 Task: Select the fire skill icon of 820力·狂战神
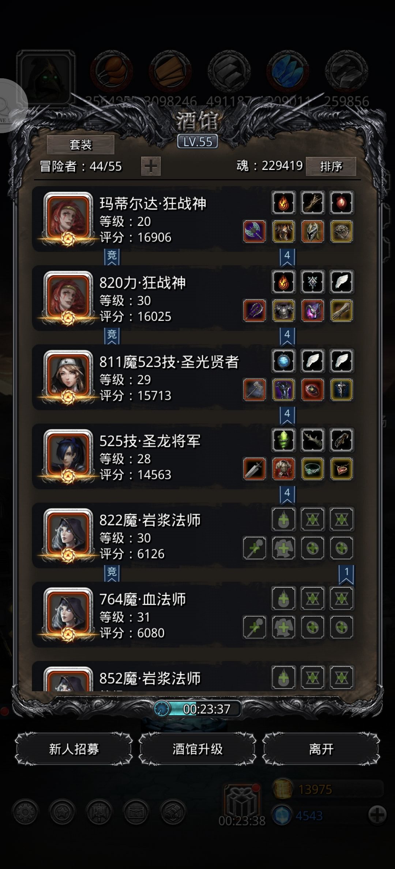pyautogui.click(x=283, y=282)
